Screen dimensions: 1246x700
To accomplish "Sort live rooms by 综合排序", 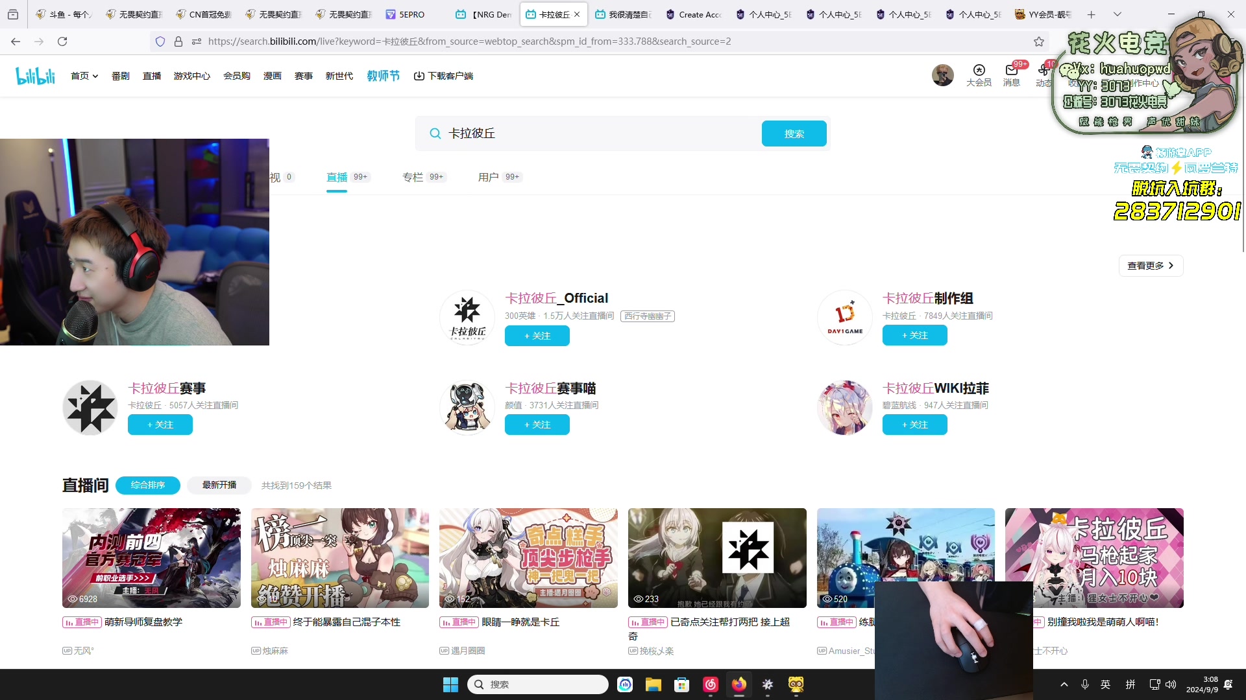I will coord(148,485).
